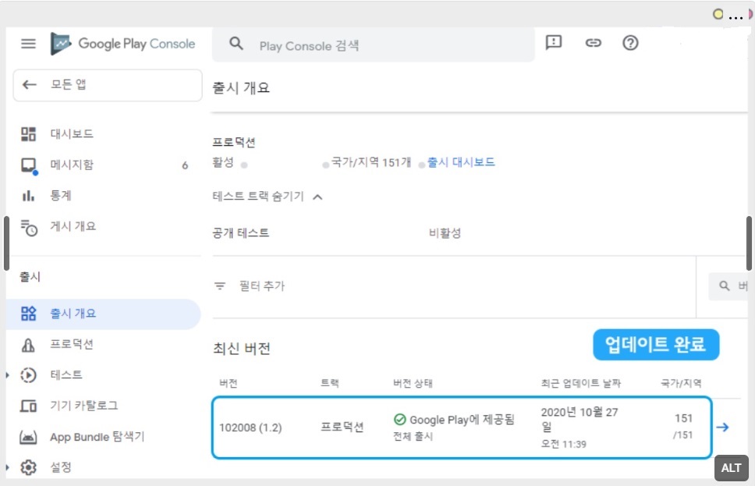Click version 102008 (1.2) cell
This screenshot has width=755, height=486.
(x=250, y=427)
